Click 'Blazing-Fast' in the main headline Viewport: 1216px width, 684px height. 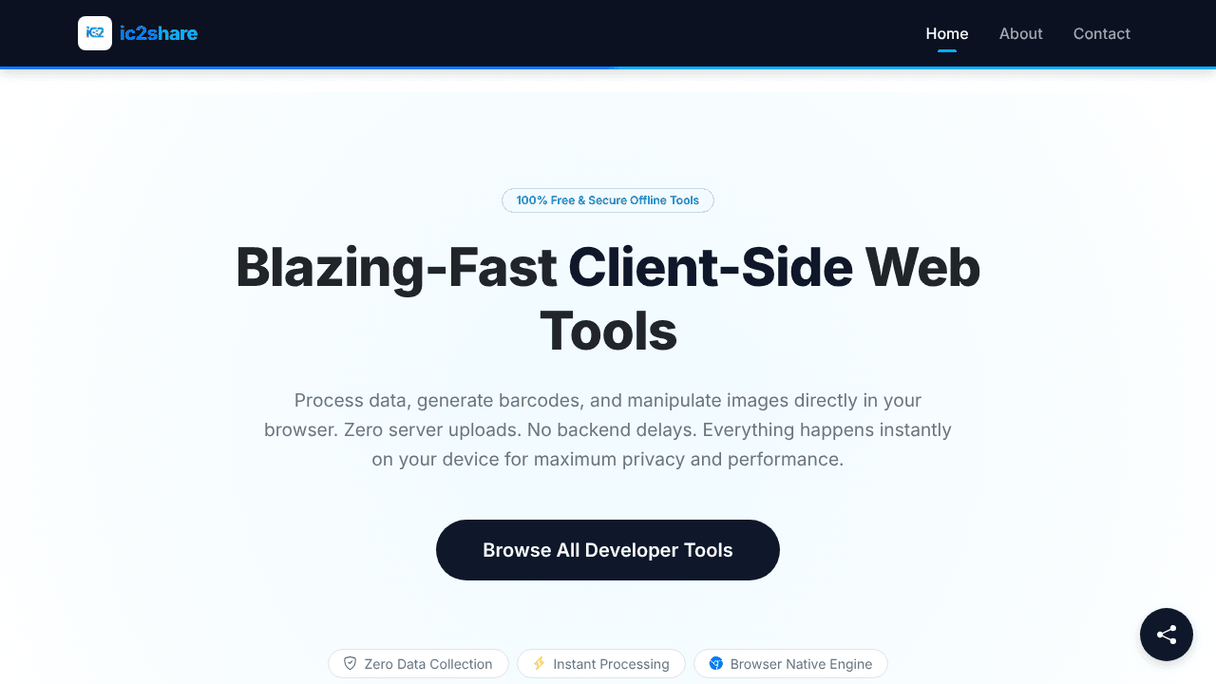[396, 267]
